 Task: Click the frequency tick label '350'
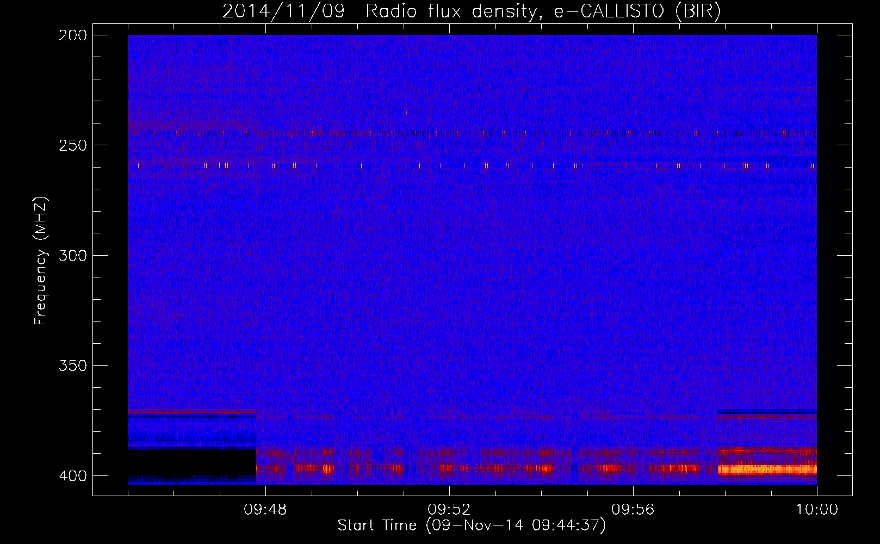tap(73, 366)
